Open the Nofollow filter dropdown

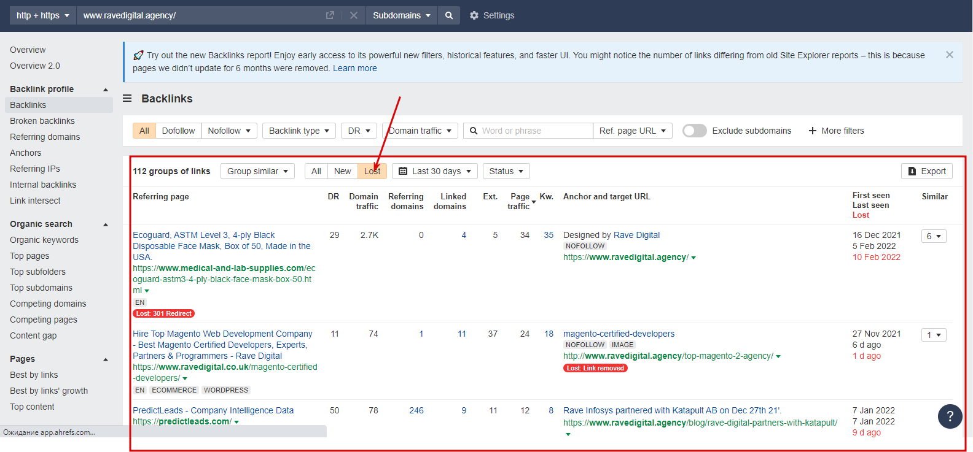[x=229, y=131]
